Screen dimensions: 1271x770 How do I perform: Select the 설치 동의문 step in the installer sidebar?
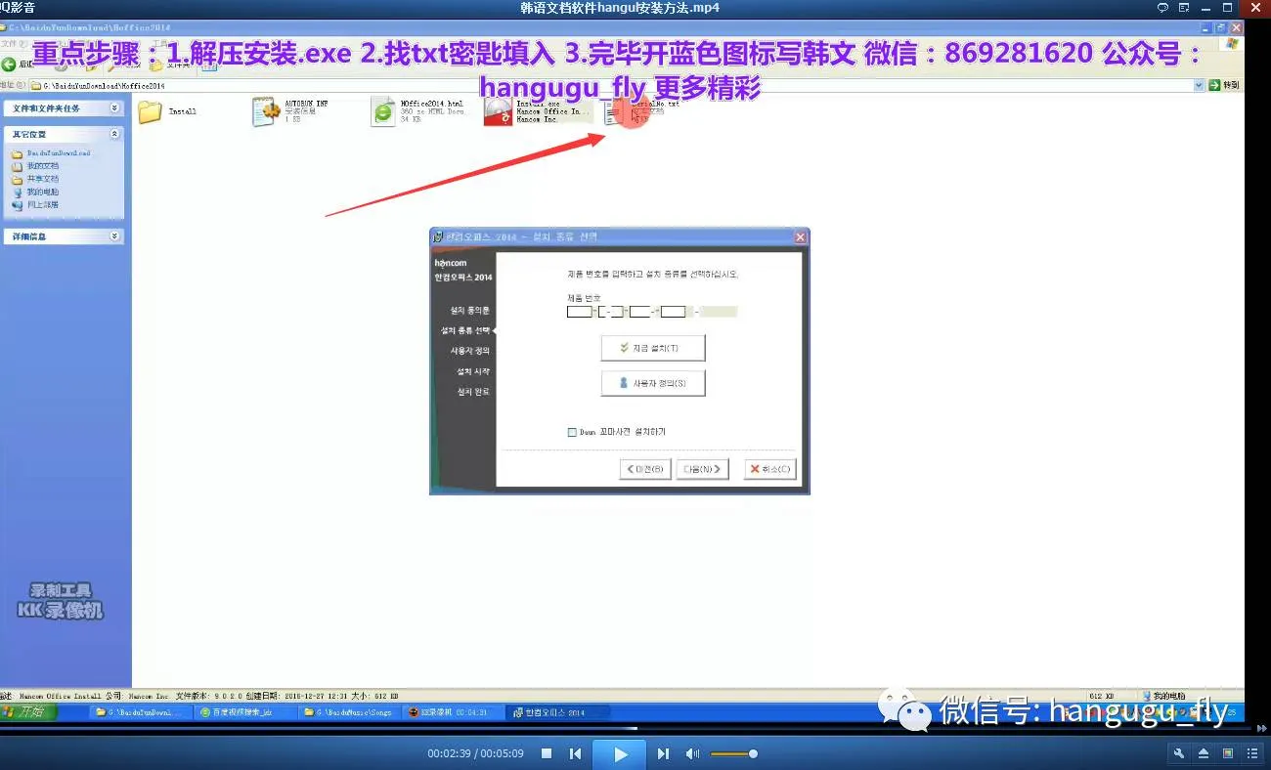click(470, 310)
